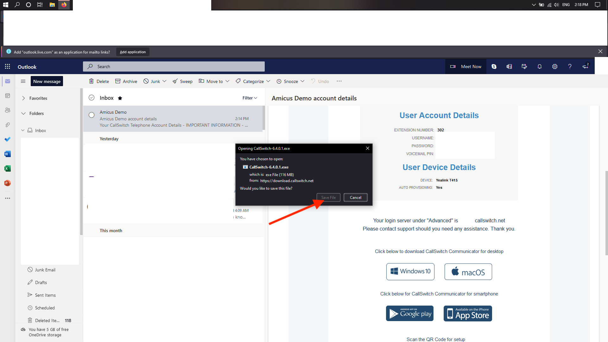
Task: Open Outlook settings gear
Action: (x=555, y=66)
